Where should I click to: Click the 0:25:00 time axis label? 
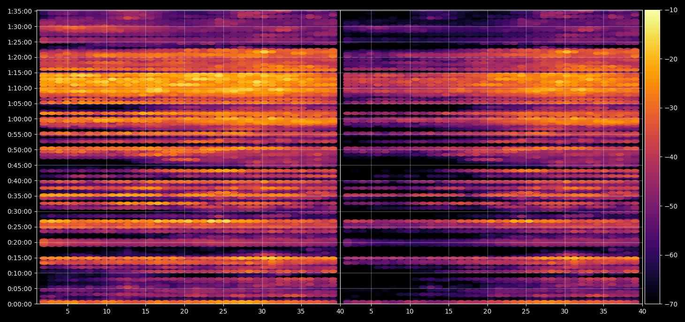[20, 227]
